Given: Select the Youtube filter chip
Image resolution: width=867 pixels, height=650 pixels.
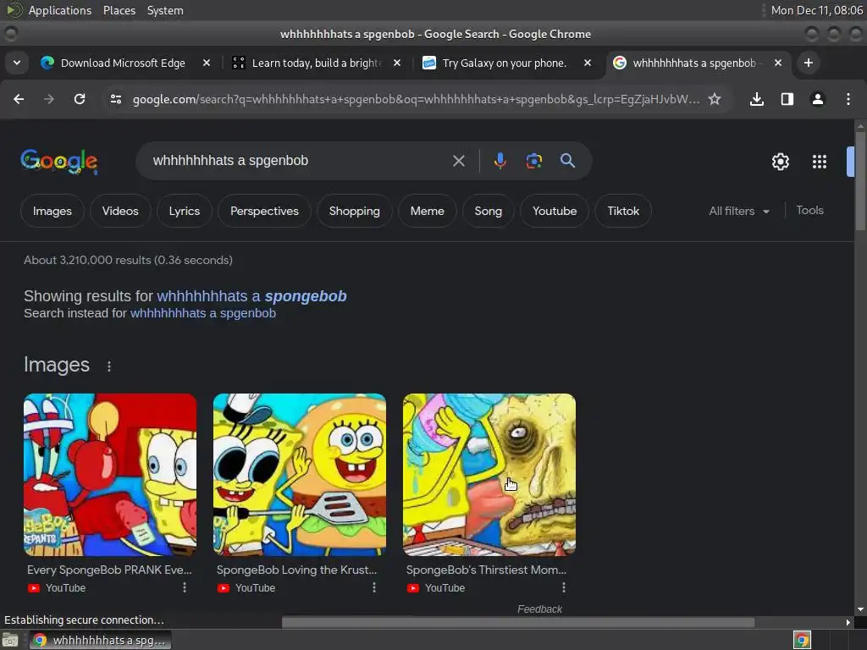Looking at the screenshot, I should point(555,211).
